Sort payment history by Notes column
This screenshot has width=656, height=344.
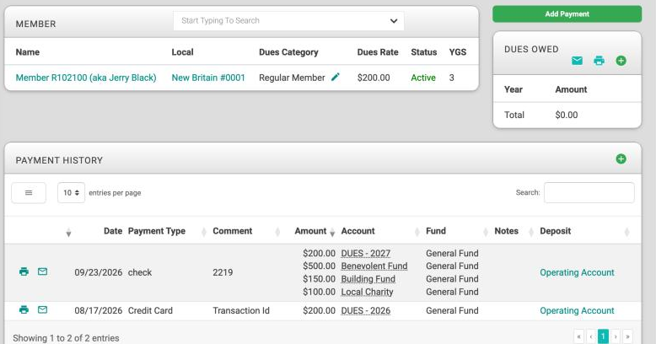tap(506, 231)
